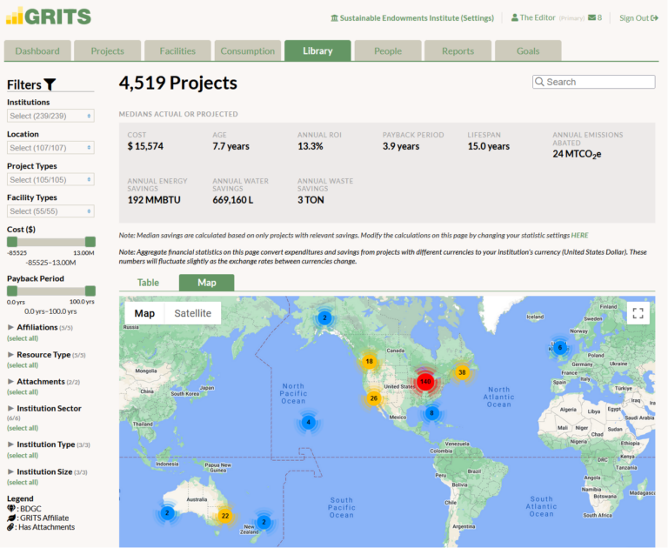
Task: Click the yellow 22 cluster in Australia
Action: coord(224,516)
